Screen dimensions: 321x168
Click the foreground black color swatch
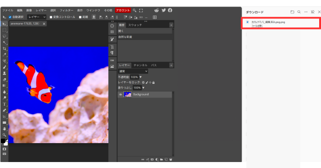tap(3, 140)
